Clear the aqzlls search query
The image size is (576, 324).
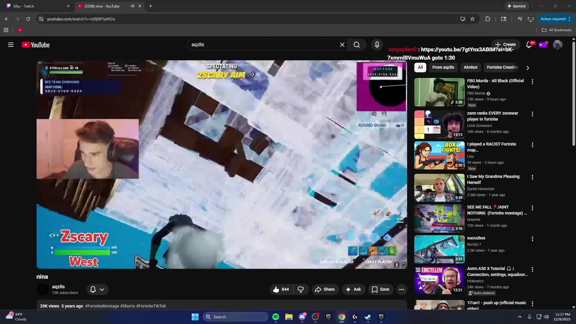pyautogui.click(x=342, y=45)
